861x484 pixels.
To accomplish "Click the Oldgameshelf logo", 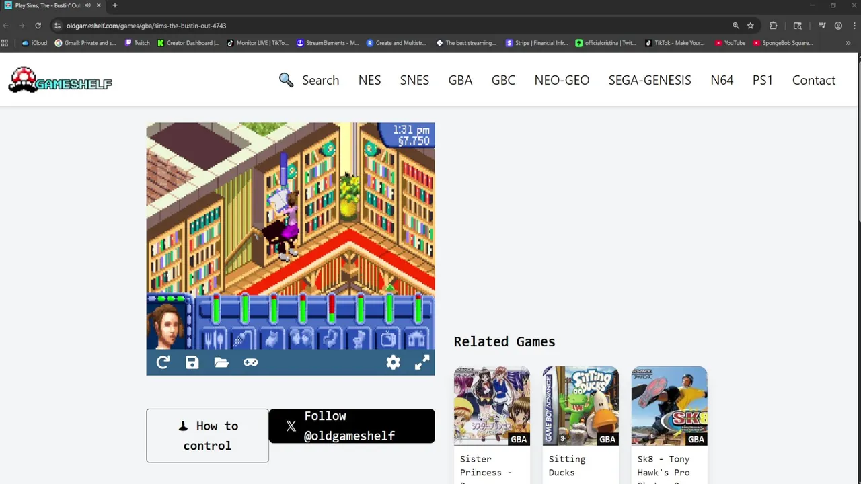I will 60,80.
